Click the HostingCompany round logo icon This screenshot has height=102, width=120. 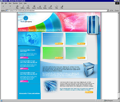pos(26,18)
